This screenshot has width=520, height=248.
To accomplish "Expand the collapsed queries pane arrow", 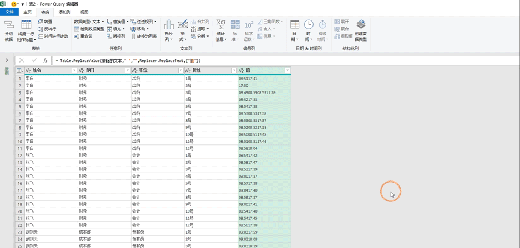I will coord(7,60).
